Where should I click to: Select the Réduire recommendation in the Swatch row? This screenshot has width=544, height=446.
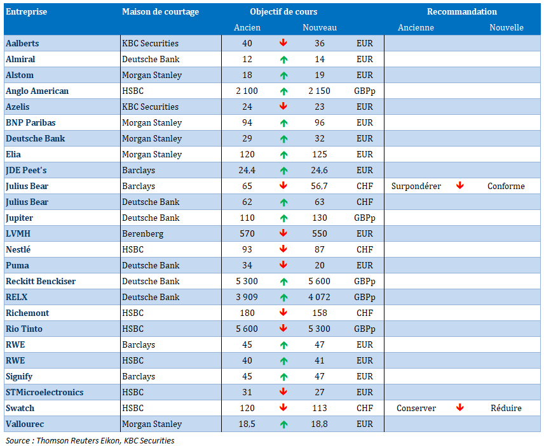[x=506, y=408]
